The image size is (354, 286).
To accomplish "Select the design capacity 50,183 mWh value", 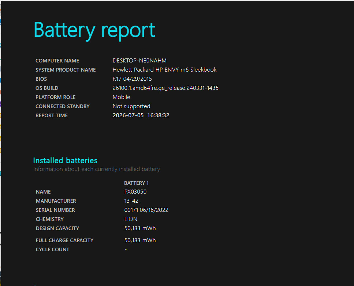I will coord(140,228).
